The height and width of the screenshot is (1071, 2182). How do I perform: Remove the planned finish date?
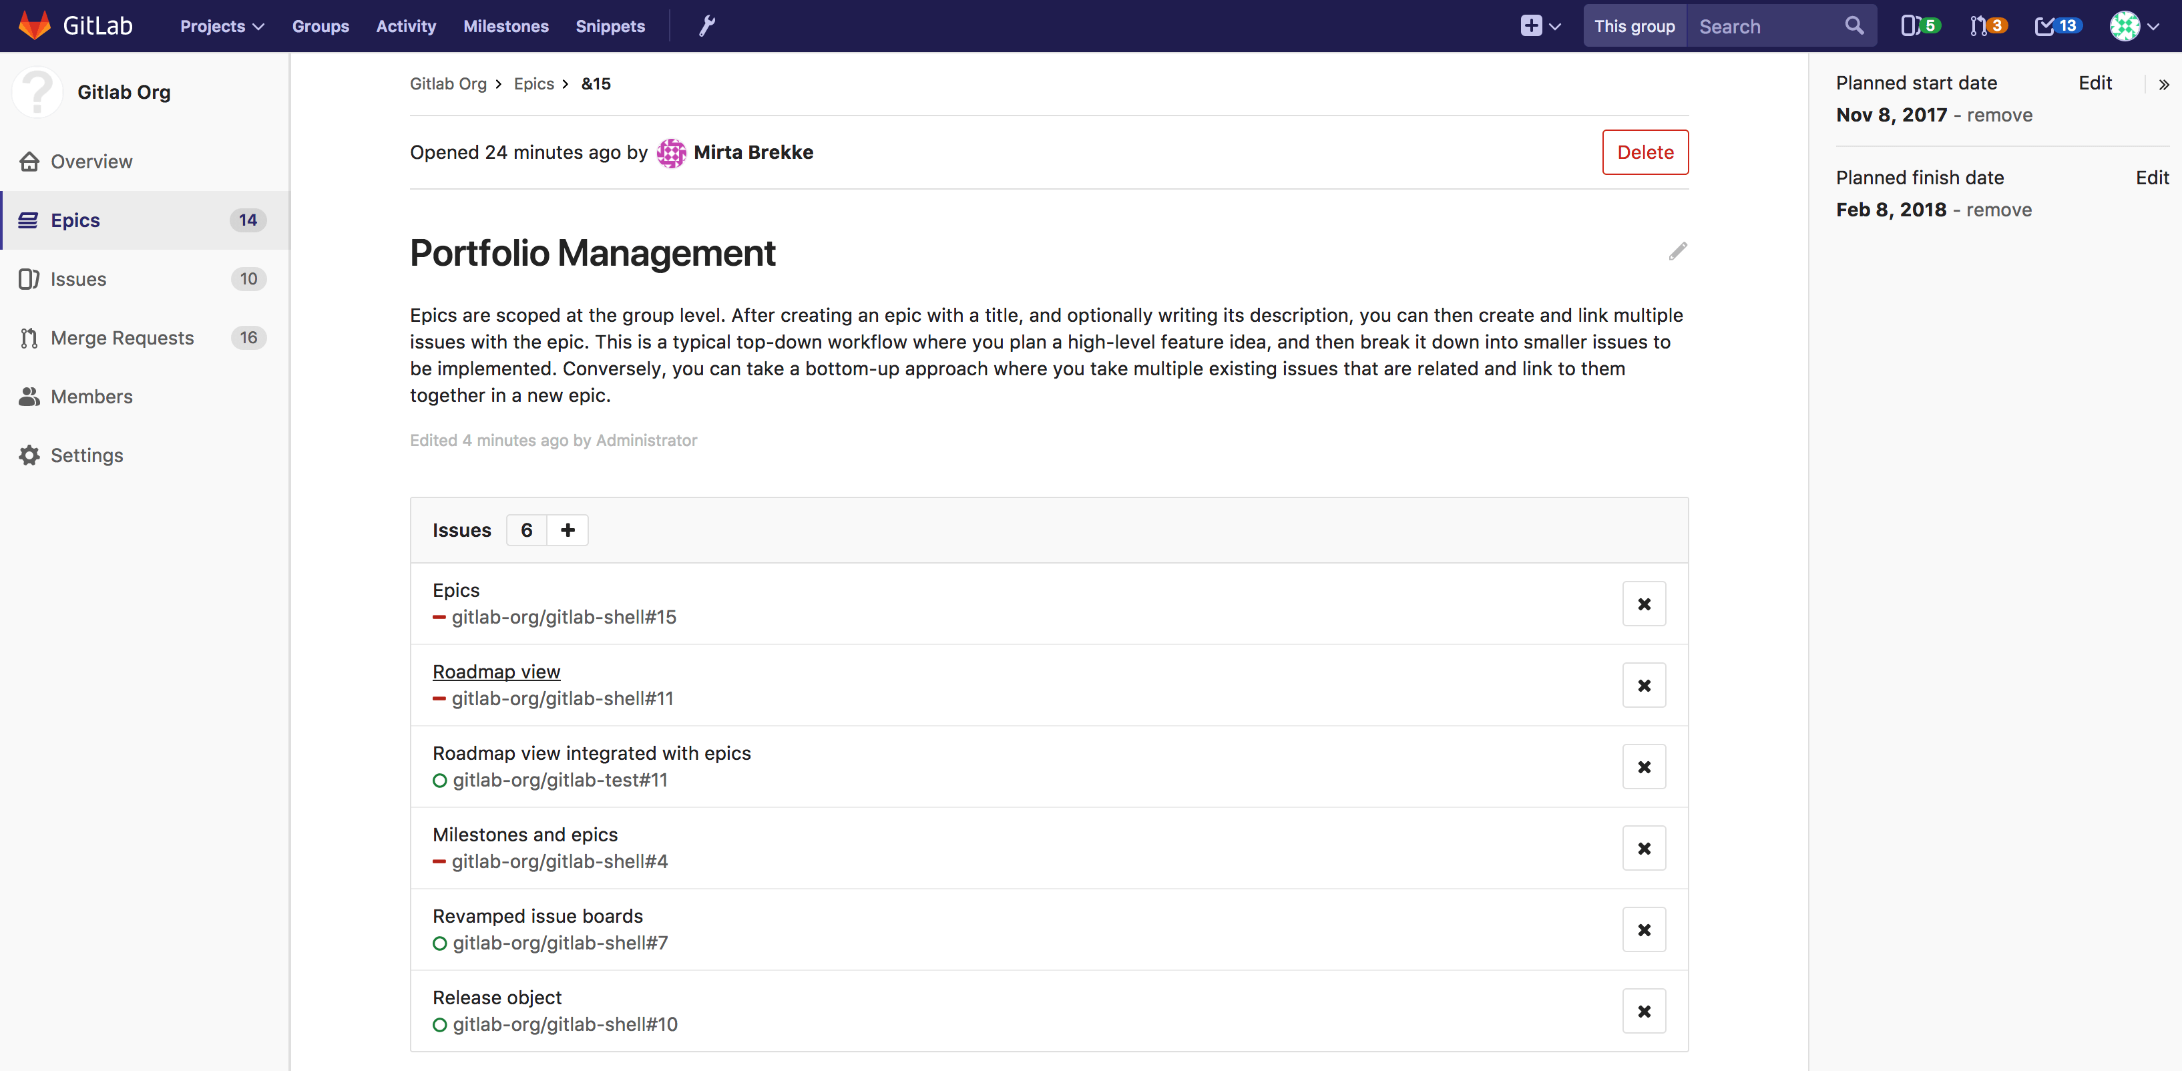[x=1998, y=210]
